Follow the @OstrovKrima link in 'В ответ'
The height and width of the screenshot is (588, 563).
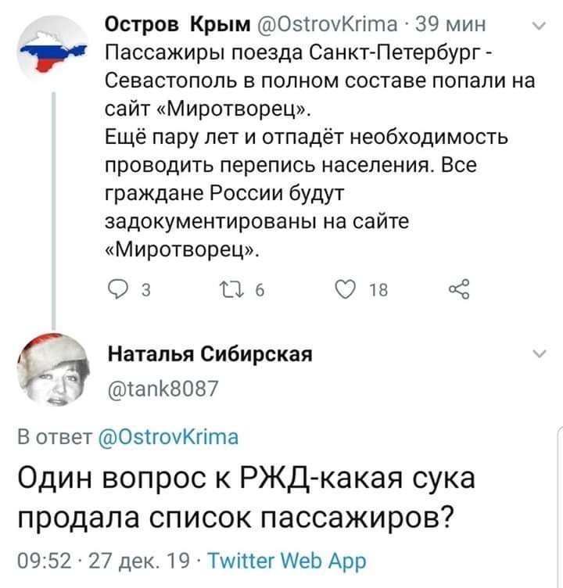point(168,437)
